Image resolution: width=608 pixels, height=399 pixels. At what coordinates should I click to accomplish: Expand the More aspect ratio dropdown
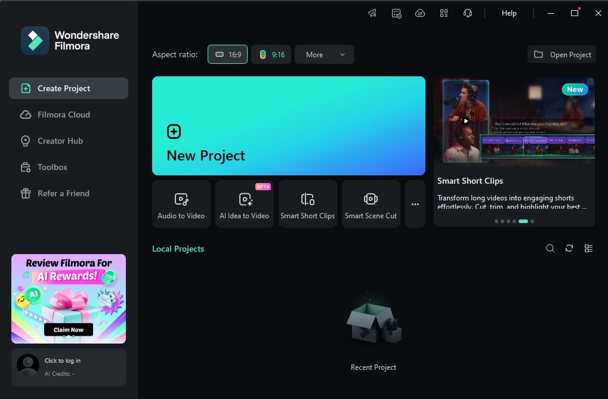(325, 54)
